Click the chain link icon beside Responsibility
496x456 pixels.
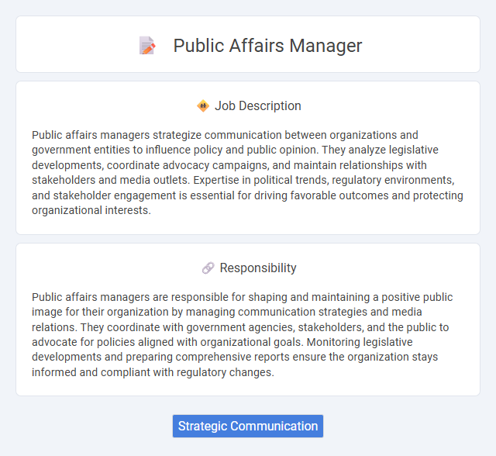click(x=208, y=268)
